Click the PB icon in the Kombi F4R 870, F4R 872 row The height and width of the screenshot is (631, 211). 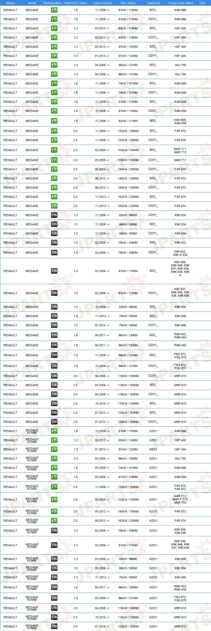54,487
